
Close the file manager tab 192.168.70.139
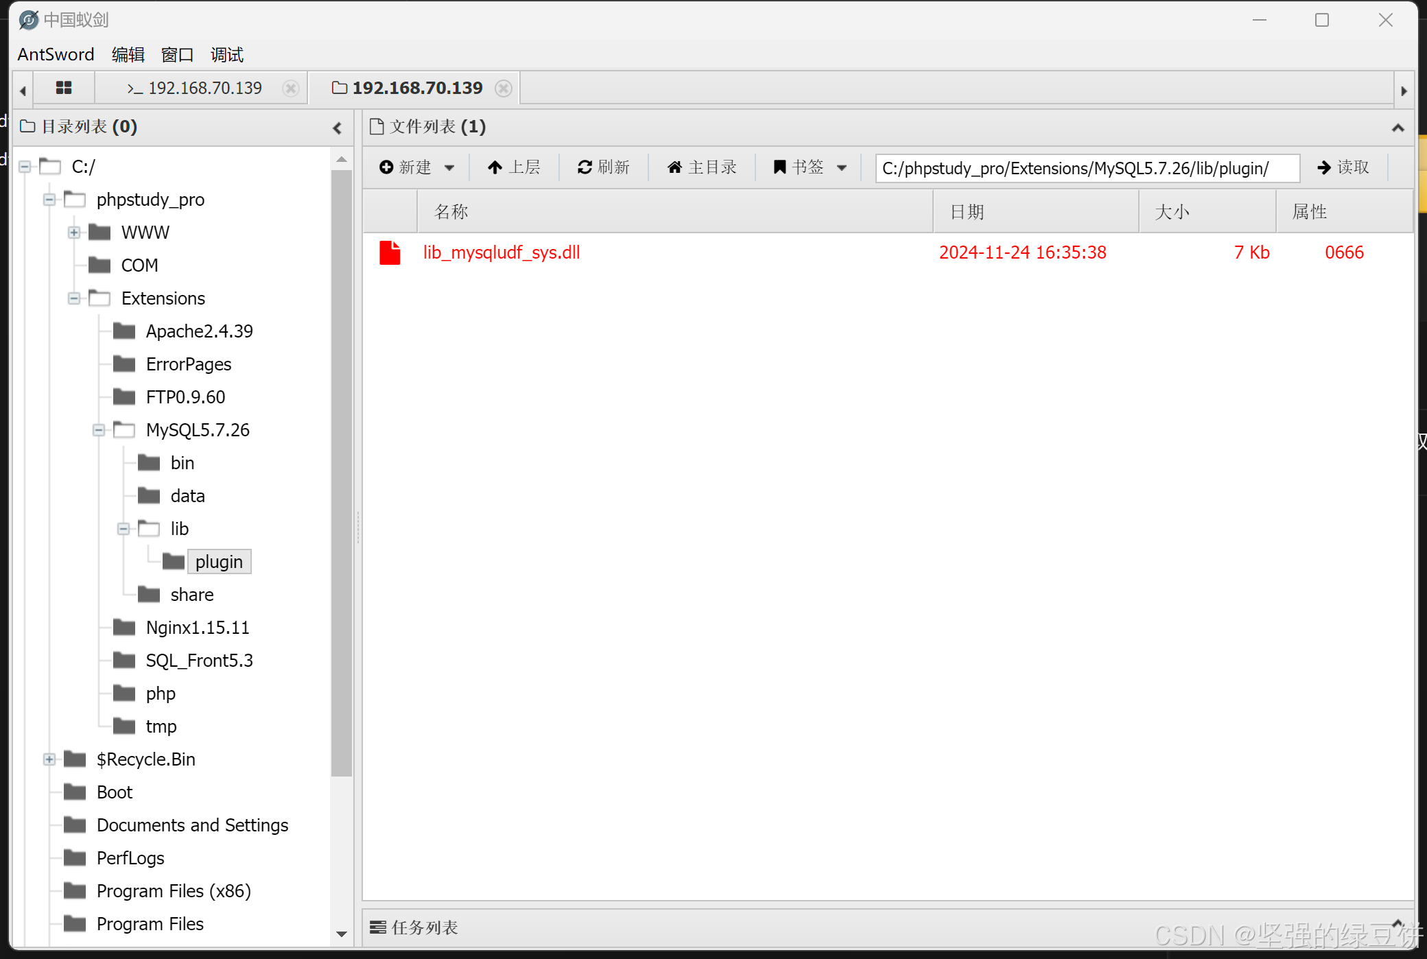tap(504, 88)
